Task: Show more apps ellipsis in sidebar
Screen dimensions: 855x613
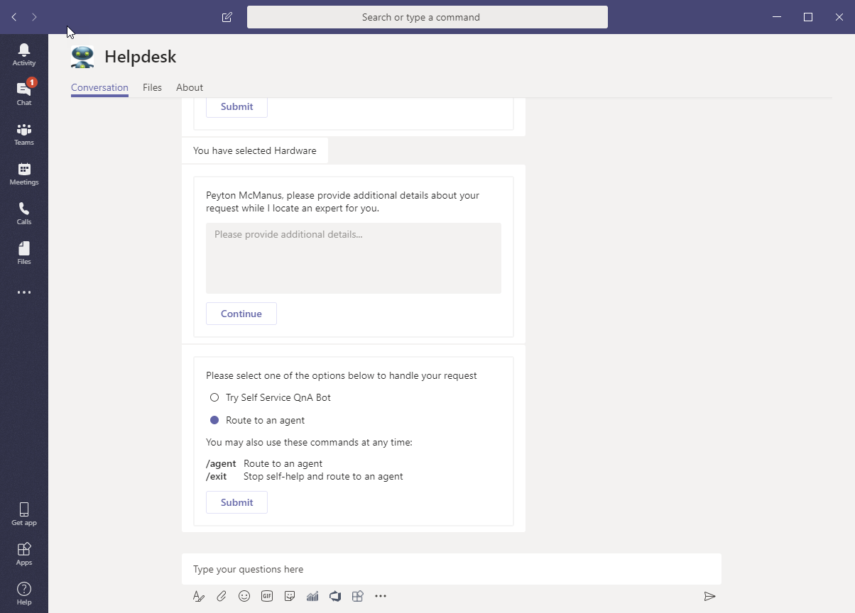Action: pyautogui.click(x=24, y=292)
